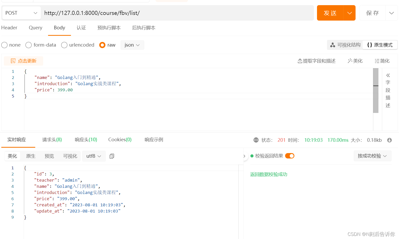
Task: Open the 响应头(10) response headers tab
Action: click(86, 140)
